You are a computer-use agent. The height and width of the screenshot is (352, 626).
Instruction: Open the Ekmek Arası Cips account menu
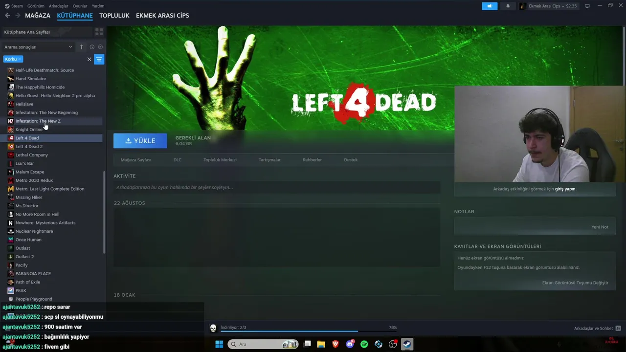coord(548,6)
